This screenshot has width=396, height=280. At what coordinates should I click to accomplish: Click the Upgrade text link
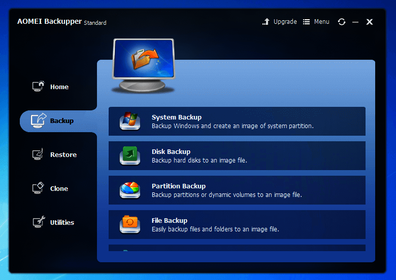[285, 22]
